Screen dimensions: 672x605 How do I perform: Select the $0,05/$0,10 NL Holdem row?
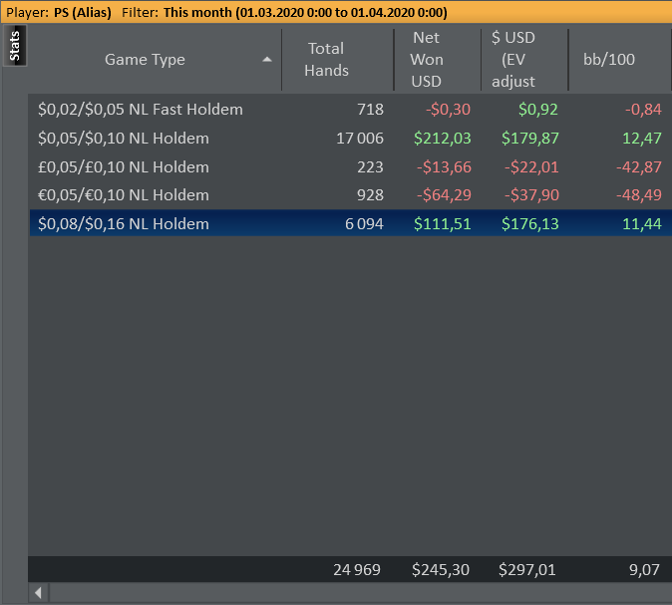click(x=350, y=138)
